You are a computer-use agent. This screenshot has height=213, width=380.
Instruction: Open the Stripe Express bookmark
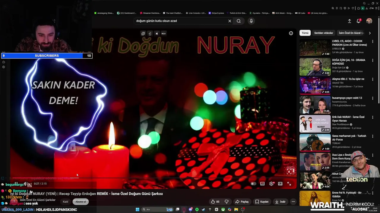216,13
